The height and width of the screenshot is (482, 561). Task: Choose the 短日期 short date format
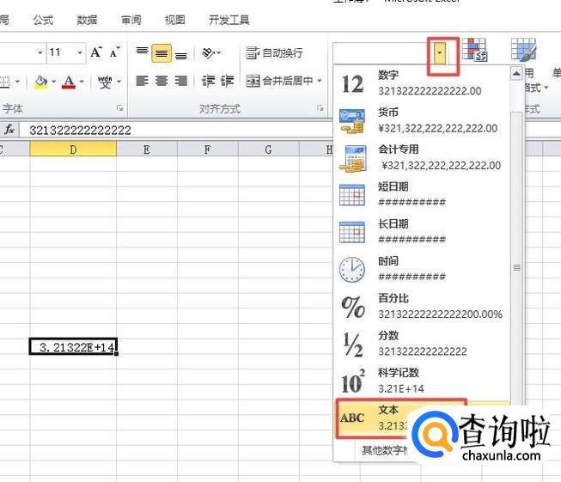click(x=422, y=195)
